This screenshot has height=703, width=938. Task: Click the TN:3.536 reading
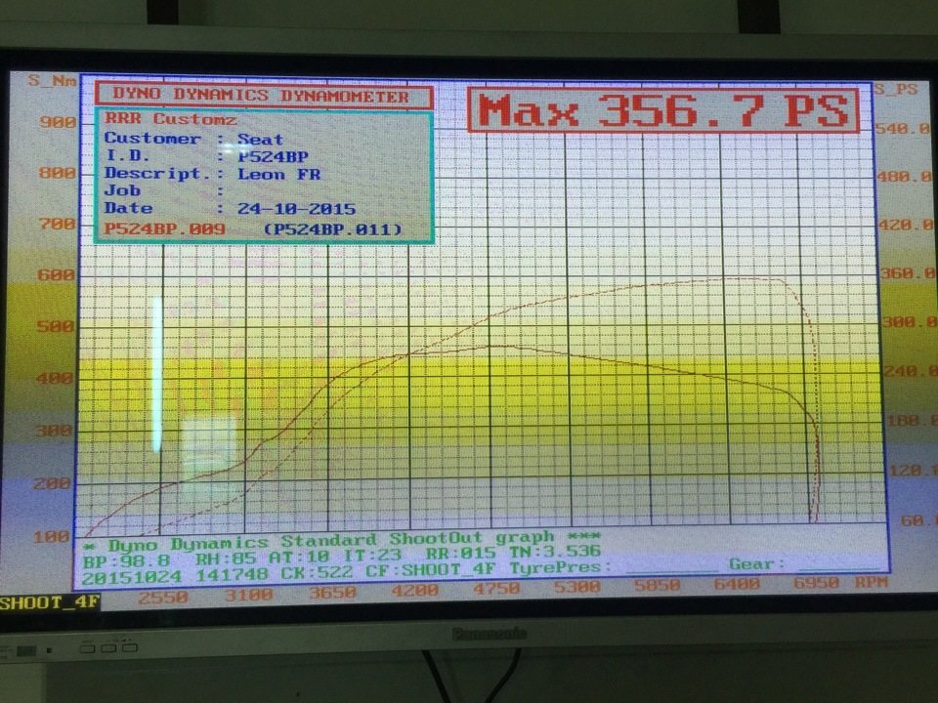[555, 551]
